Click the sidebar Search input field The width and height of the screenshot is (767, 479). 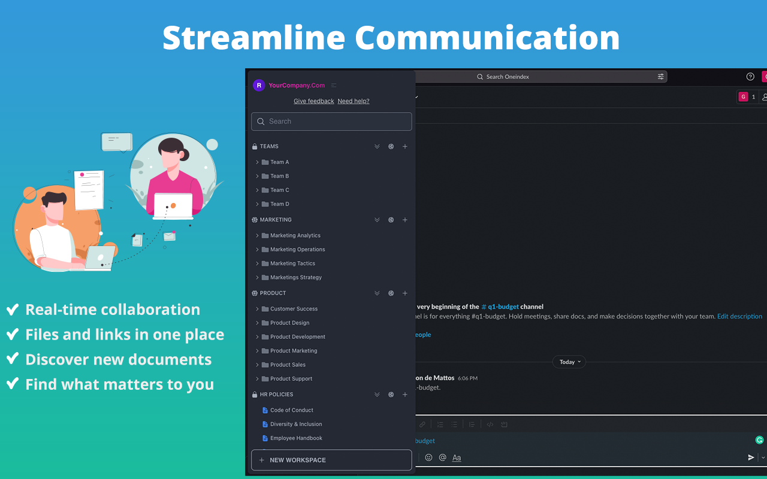coord(331,122)
